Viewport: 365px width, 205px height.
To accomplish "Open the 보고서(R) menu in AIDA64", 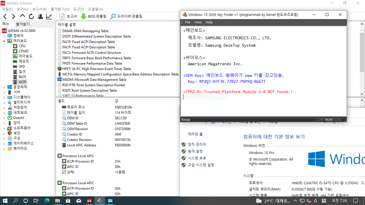I will [x=39, y=9].
